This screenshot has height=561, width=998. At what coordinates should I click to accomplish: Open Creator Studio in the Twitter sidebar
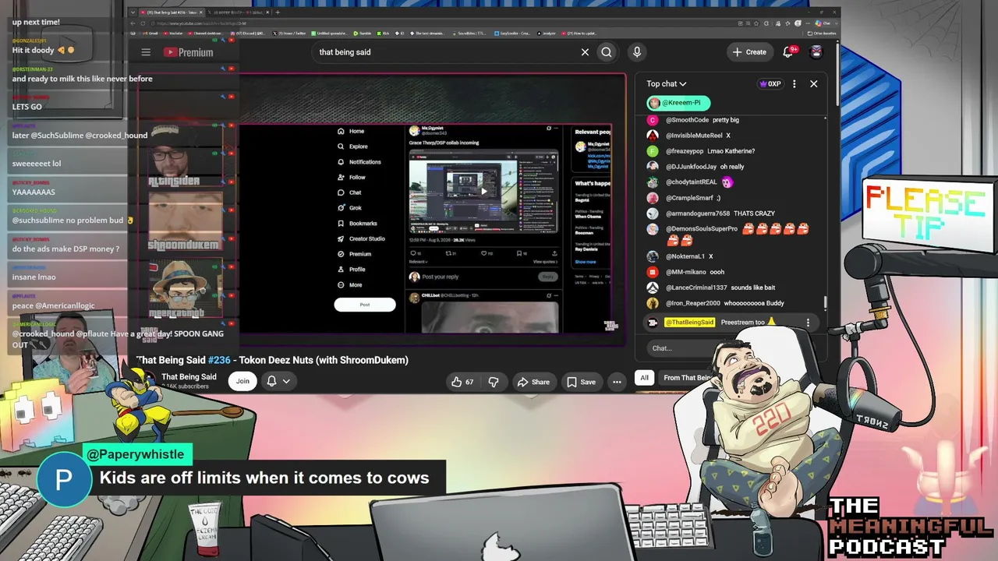click(361, 238)
